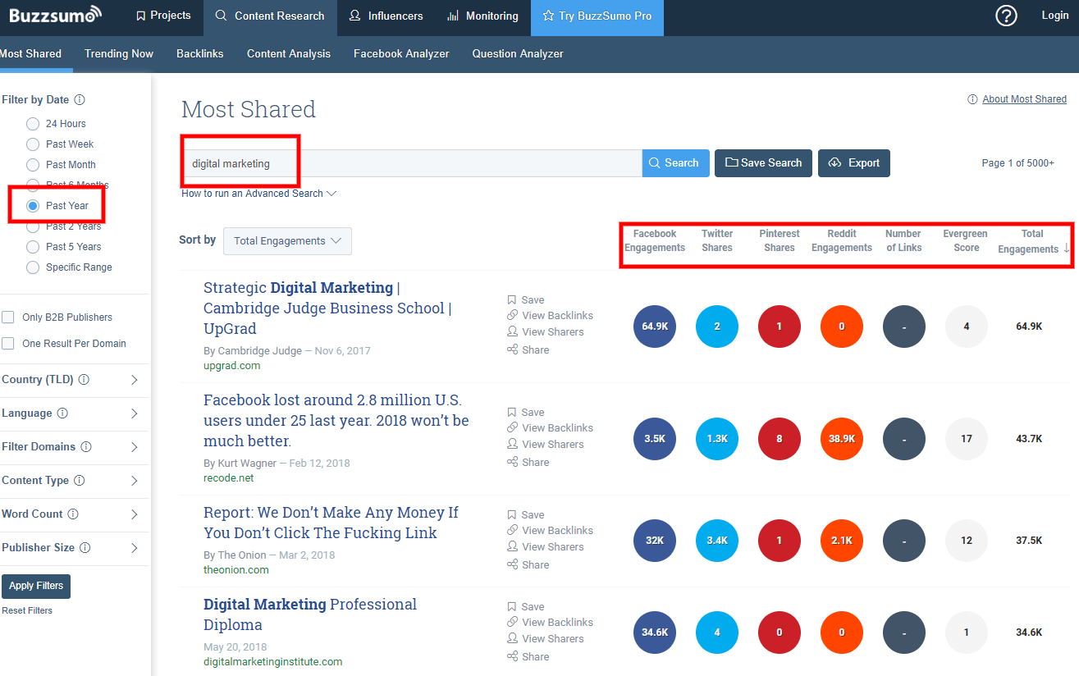1079x676 pixels.
Task: Open the Monitoring section
Action: (x=482, y=16)
